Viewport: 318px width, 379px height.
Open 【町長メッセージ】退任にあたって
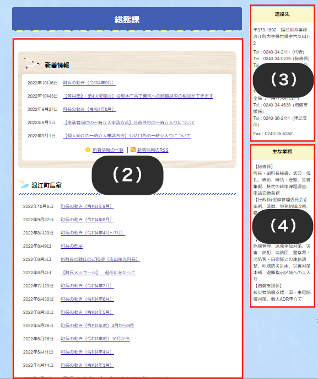(x=98, y=273)
